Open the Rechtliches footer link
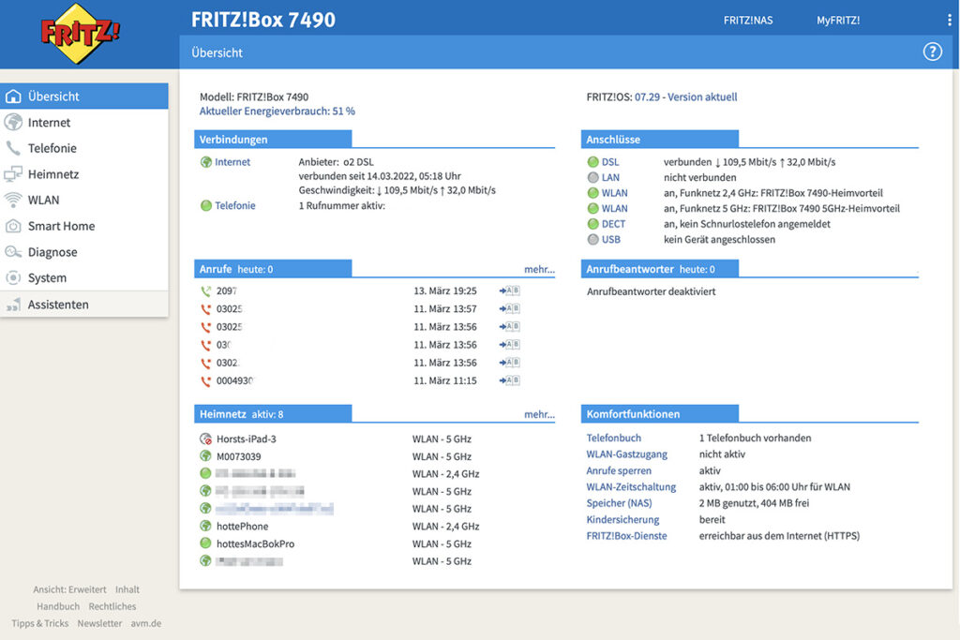This screenshot has width=960, height=640. (x=112, y=606)
